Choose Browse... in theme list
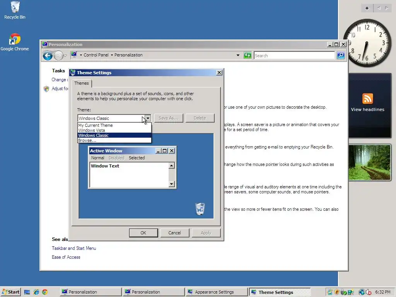This screenshot has width=396, height=297. 114,140
